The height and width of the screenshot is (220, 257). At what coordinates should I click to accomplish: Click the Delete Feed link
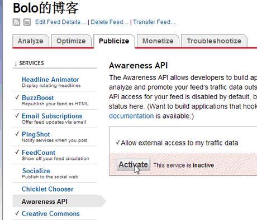pyautogui.click(x=110, y=22)
